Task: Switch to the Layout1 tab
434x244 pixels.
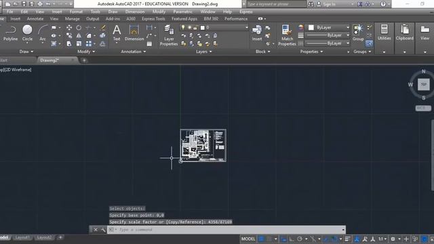Action: click(x=22, y=237)
